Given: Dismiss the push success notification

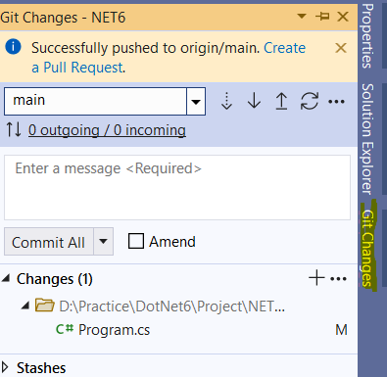Looking at the screenshot, I should (x=341, y=48).
